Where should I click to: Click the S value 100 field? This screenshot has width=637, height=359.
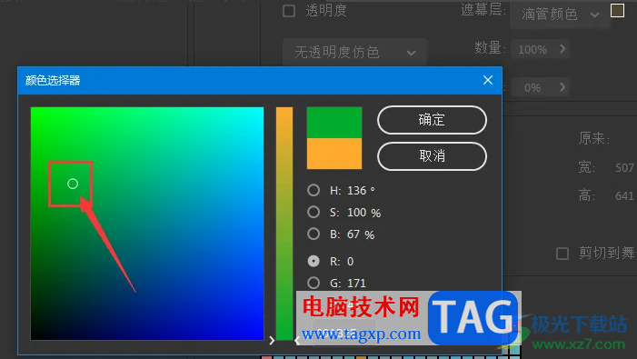tap(357, 213)
